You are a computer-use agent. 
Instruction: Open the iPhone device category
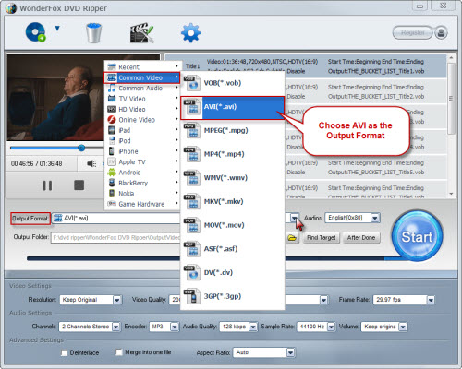point(142,151)
